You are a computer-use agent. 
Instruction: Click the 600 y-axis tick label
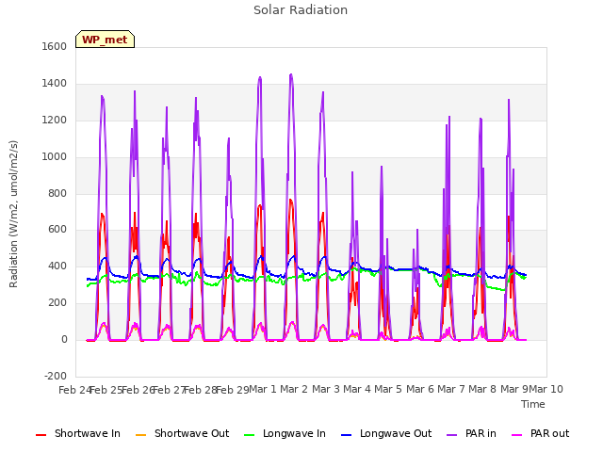point(57,230)
